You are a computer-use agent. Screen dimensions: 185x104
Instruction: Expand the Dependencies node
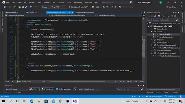pyautogui.click(x=151, y=29)
